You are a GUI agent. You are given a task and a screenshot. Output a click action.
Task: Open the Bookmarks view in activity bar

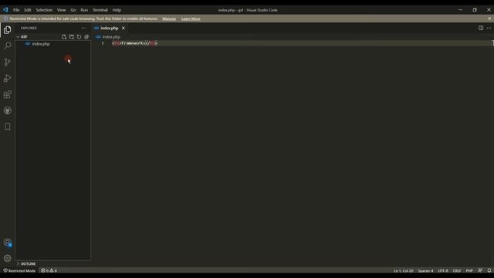pyautogui.click(x=7, y=127)
